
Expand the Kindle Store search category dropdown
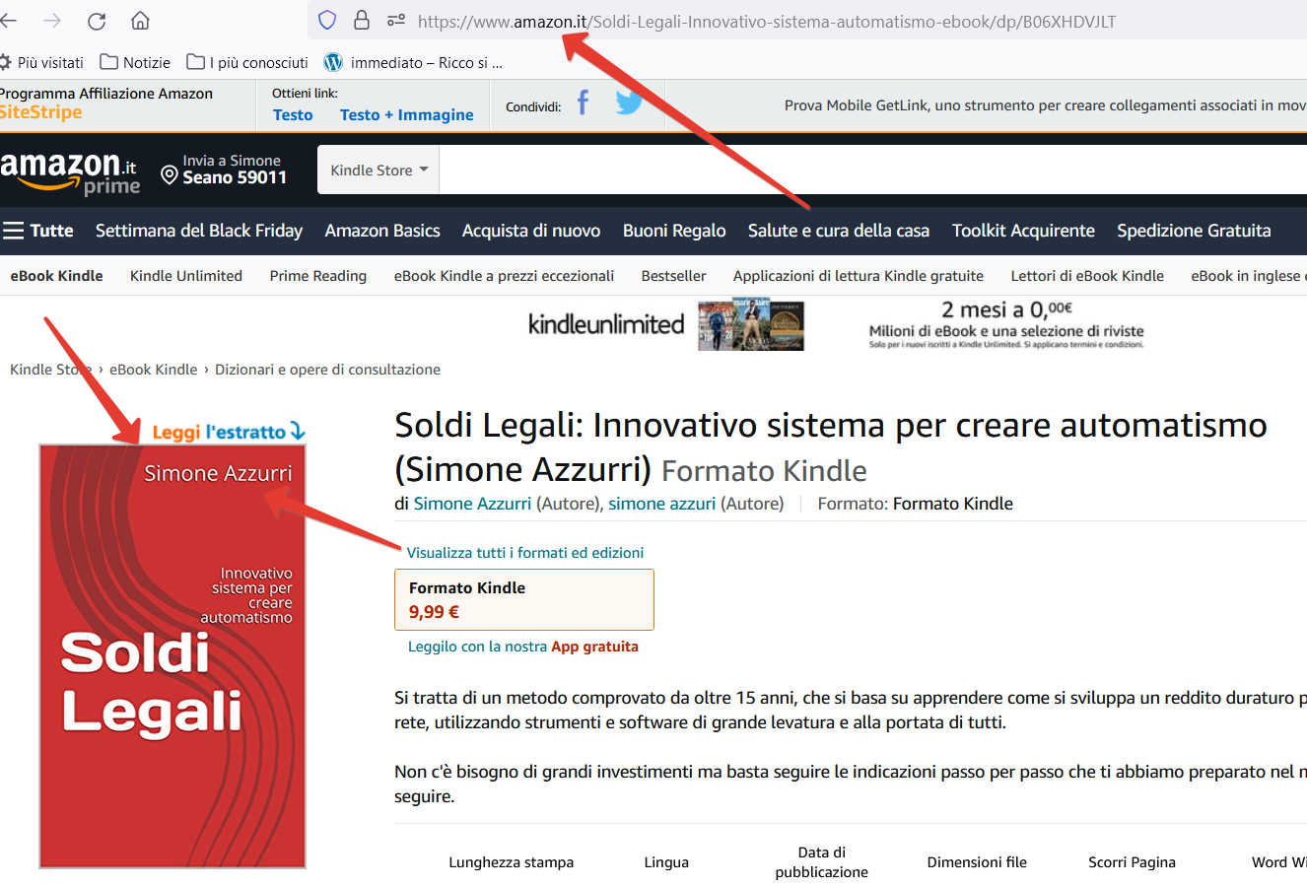click(378, 170)
